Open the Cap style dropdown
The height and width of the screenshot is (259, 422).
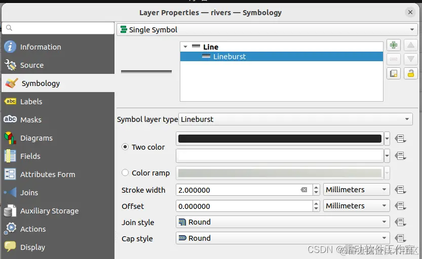(x=283, y=238)
